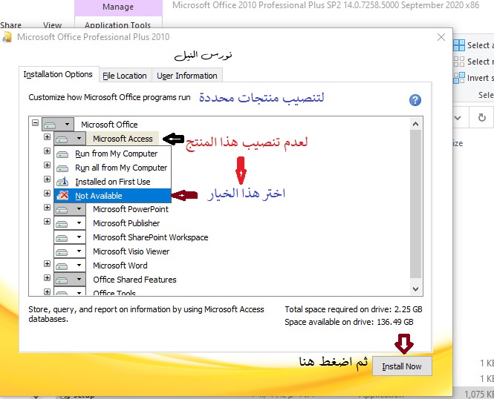Viewport: 494px width, 399px height.
Task: Open the Manage ribbon tab in Explorer
Action: (x=118, y=7)
